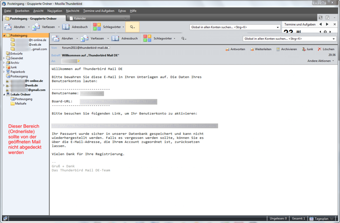Click sender address forum2011@thunderbird-mail.de

coord(85,48)
